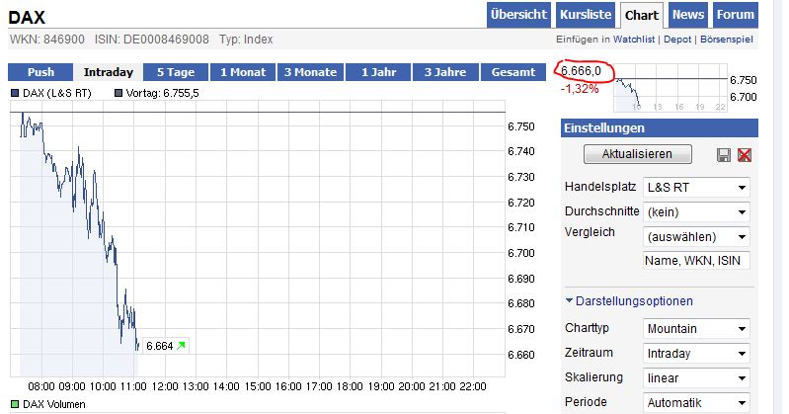The height and width of the screenshot is (414, 789).
Task: Click the 6.750 main chart axis label
Action: [x=521, y=126]
